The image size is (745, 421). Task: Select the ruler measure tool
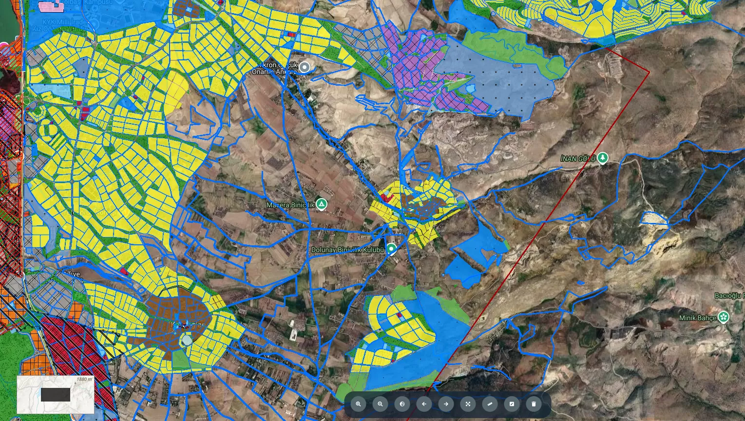point(490,404)
